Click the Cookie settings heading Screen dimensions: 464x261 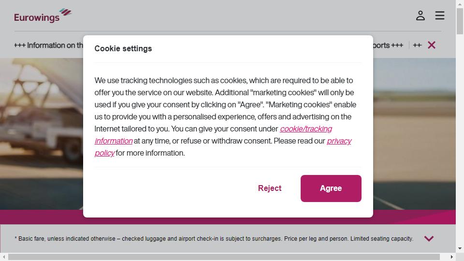(123, 48)
